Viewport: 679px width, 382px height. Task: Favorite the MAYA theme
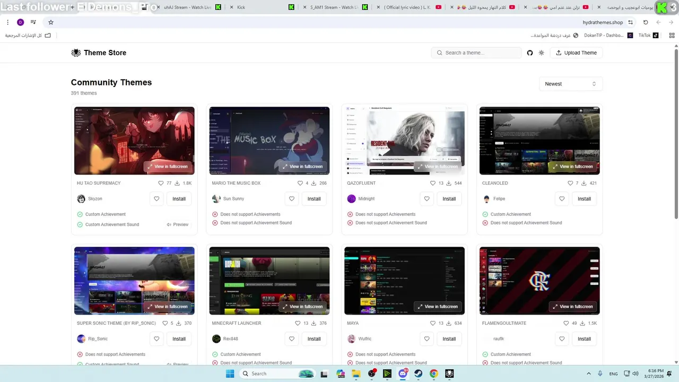(x=426, y=338)
